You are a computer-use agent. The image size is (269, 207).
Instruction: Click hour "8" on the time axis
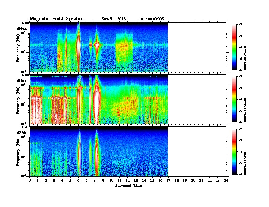[95, 181]
